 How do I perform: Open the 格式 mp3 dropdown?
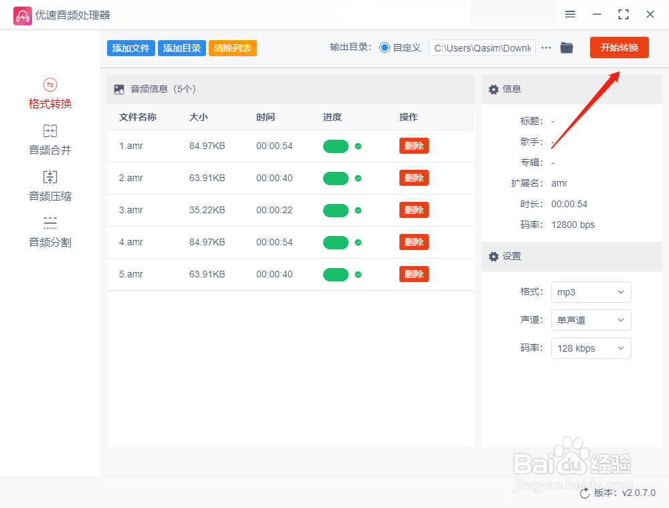[591, 292]
